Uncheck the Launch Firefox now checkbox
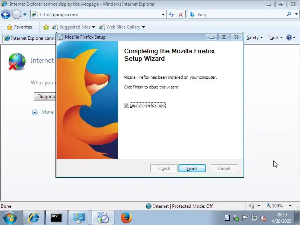 (x=126, y=105)
